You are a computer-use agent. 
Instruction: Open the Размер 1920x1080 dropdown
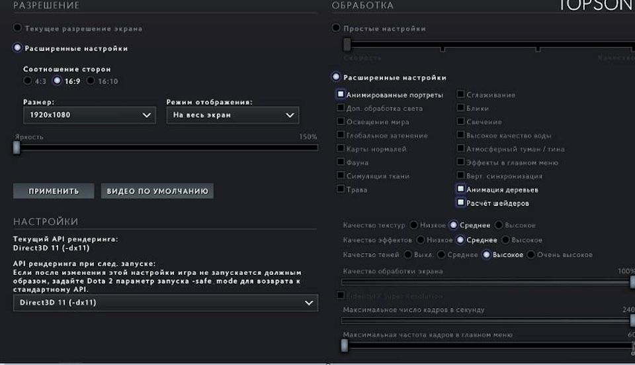click(x=89, y=115)
